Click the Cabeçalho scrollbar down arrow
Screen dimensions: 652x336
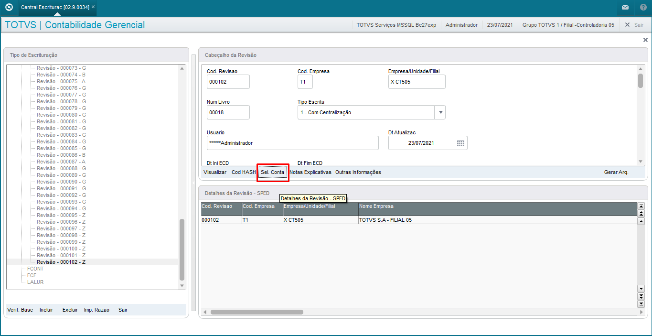click(x=640, y=162)
